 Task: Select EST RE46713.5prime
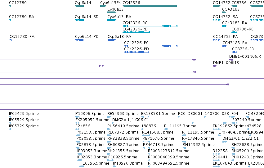[x=146, y=148]
